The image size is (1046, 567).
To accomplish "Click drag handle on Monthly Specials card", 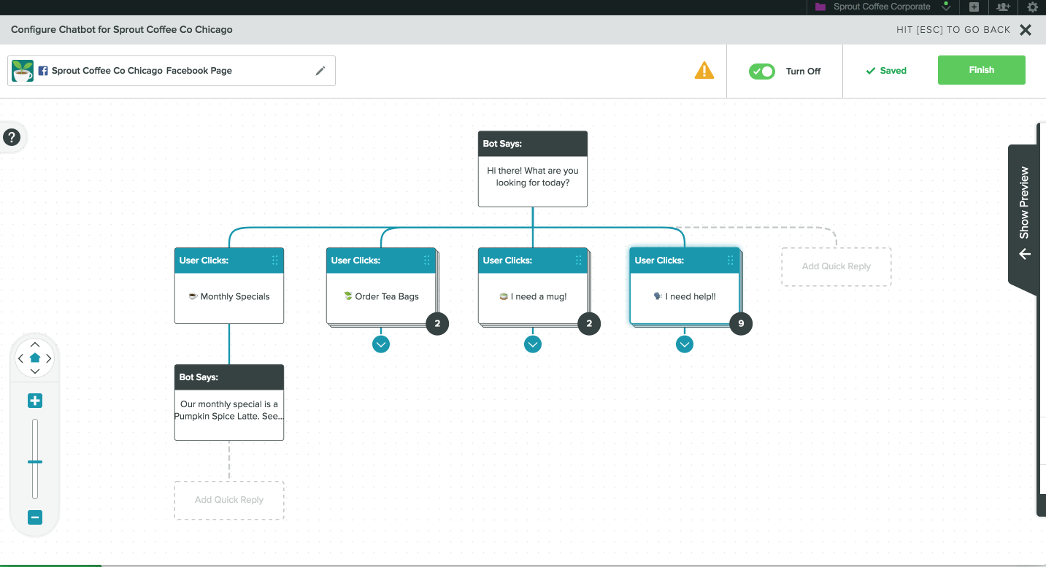I will coord(275,261).
